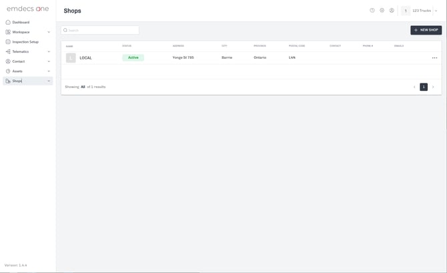This screenshot has width=447, height=273.
Task: Click the postal code L4N cell
Action: tap(292, 57)
